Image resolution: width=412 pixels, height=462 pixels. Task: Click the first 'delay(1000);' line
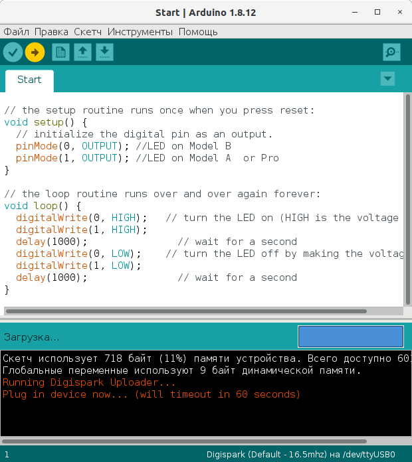tap(52, 242)
